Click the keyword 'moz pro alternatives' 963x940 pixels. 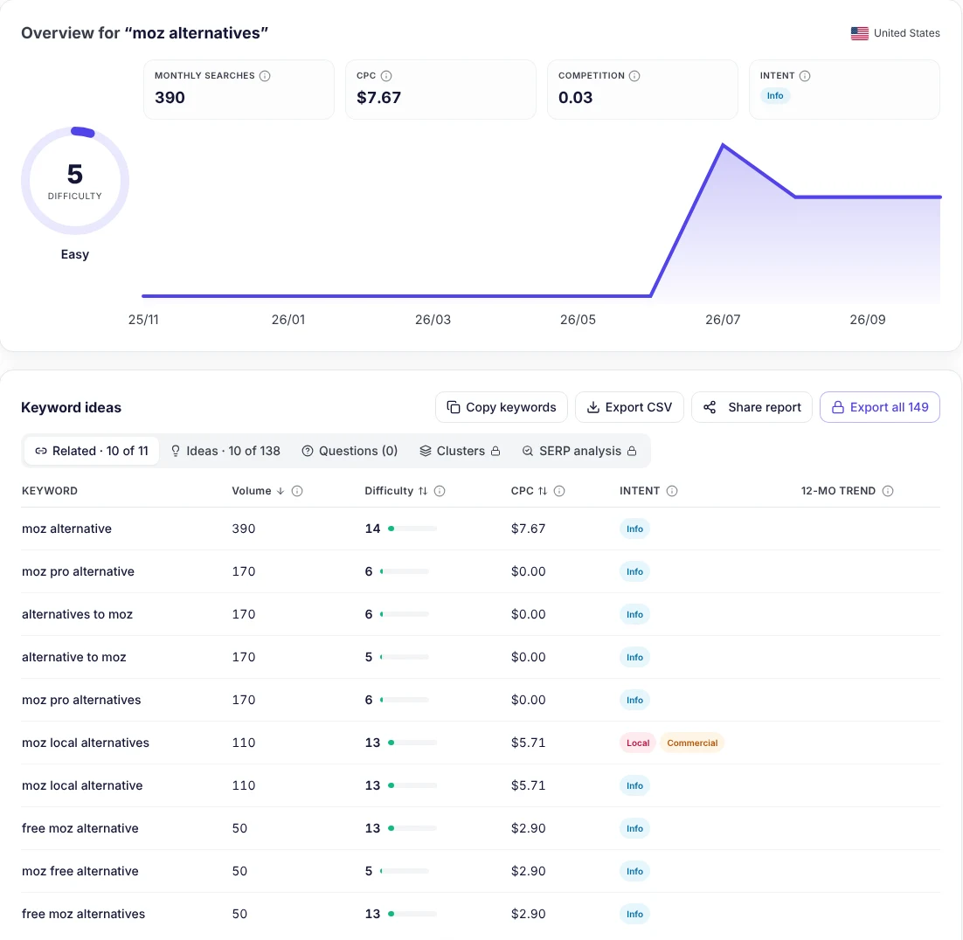point(81,700)
